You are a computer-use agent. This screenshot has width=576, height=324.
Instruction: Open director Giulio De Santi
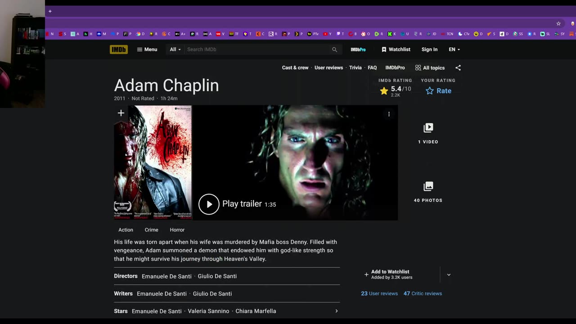217,276
